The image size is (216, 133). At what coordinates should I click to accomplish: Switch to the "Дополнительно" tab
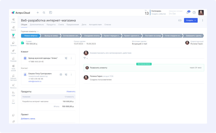37,24
